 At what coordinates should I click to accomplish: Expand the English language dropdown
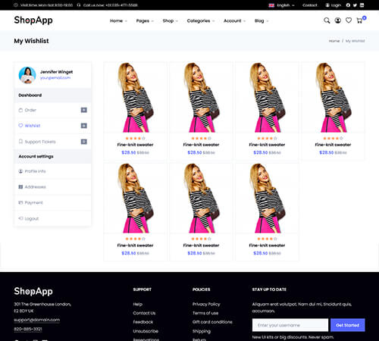point(282,5)
